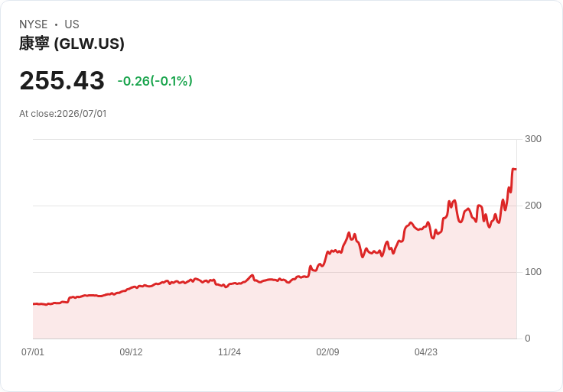The height and width of the screenshot is (392, 563).
Task: Click the 300 price axis label
Action: pos(533,139)
